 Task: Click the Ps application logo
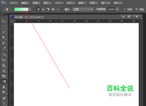(x=4, y=3)
